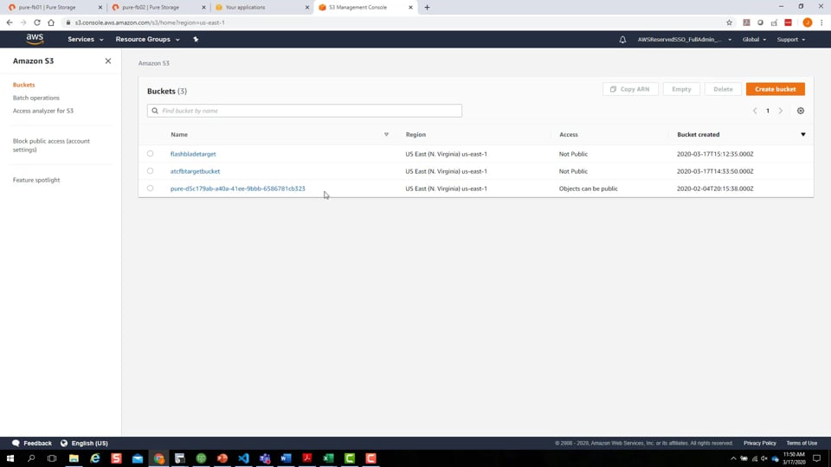Sort buckets by Name column arrow

[x=386, y=135]
